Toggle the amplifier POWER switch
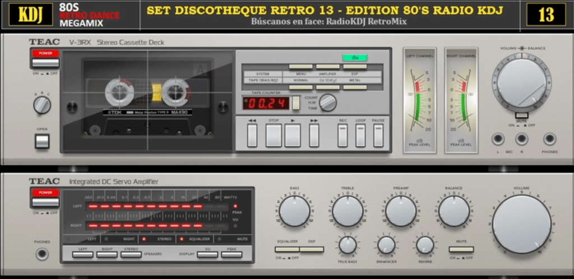 point(45,202)
